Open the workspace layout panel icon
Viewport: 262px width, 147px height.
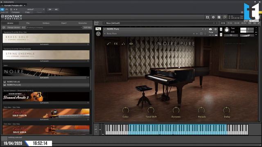tap(219, 17)
